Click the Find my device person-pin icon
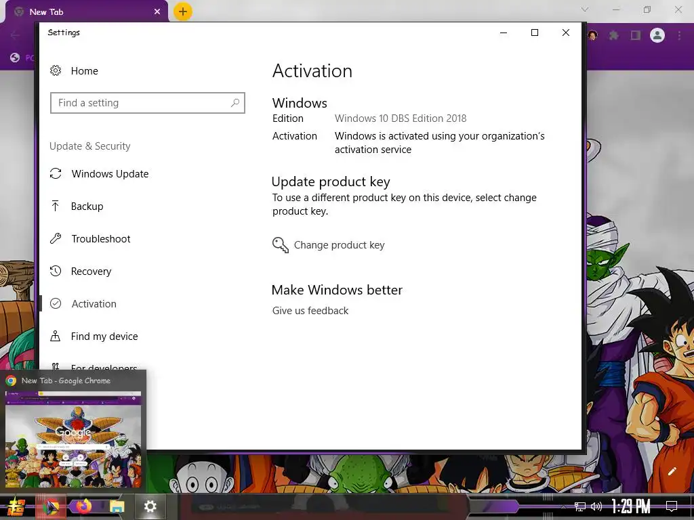The width and height of the screenshot is (694, 520). (56, 336)
